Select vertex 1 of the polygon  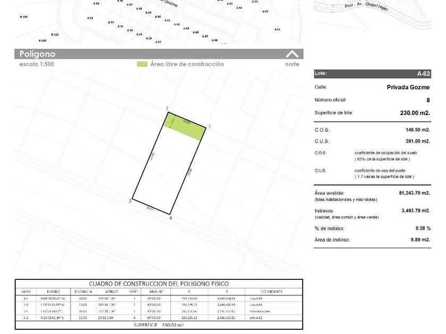point(210,126)
